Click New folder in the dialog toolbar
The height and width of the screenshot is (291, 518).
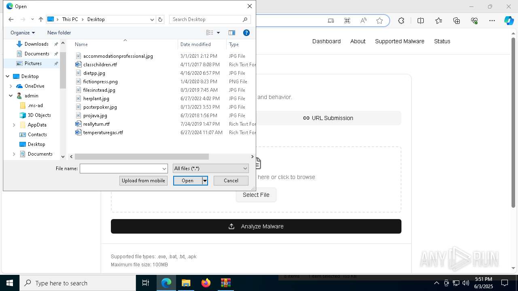coord(59,33)
